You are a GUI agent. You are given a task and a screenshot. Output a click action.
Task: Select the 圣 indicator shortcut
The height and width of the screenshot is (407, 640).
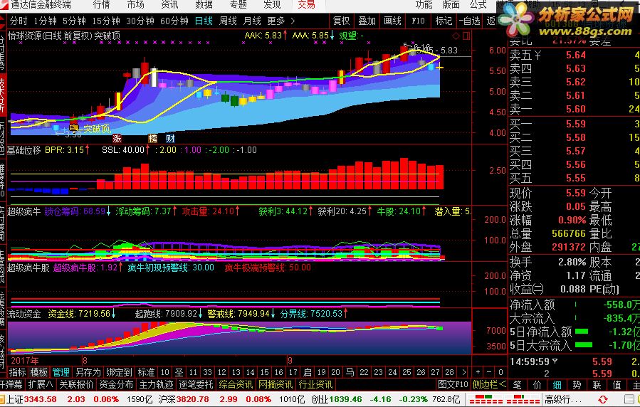point(179,372)
